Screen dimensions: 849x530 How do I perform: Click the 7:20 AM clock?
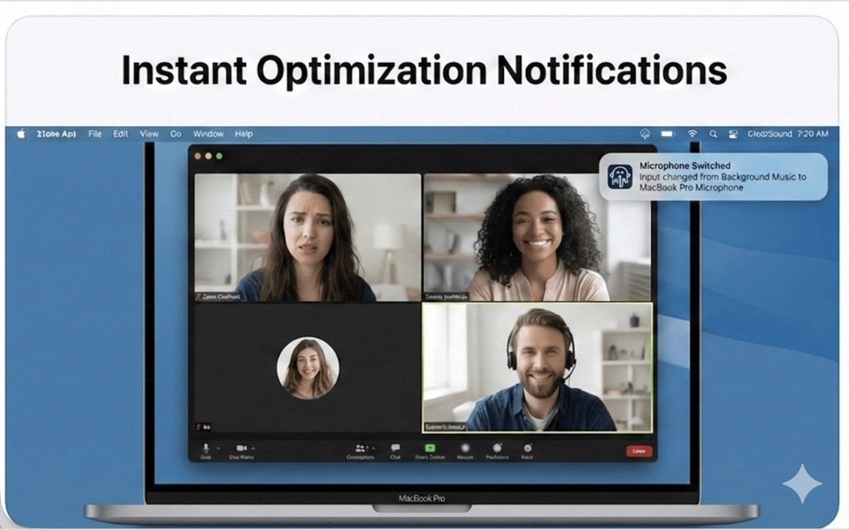tap(813, 134)
